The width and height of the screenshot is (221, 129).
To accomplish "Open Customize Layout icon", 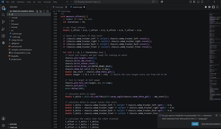I will click(191, 2).
